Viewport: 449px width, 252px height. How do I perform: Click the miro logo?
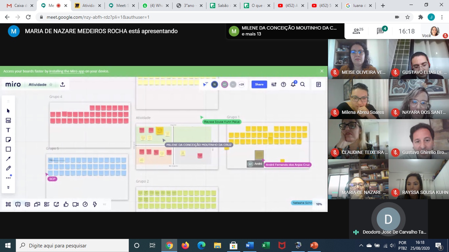click(13, 84)
